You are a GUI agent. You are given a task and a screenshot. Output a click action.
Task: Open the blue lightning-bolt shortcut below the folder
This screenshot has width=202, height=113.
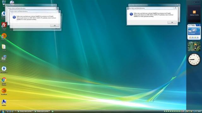(x=4, y=69)
